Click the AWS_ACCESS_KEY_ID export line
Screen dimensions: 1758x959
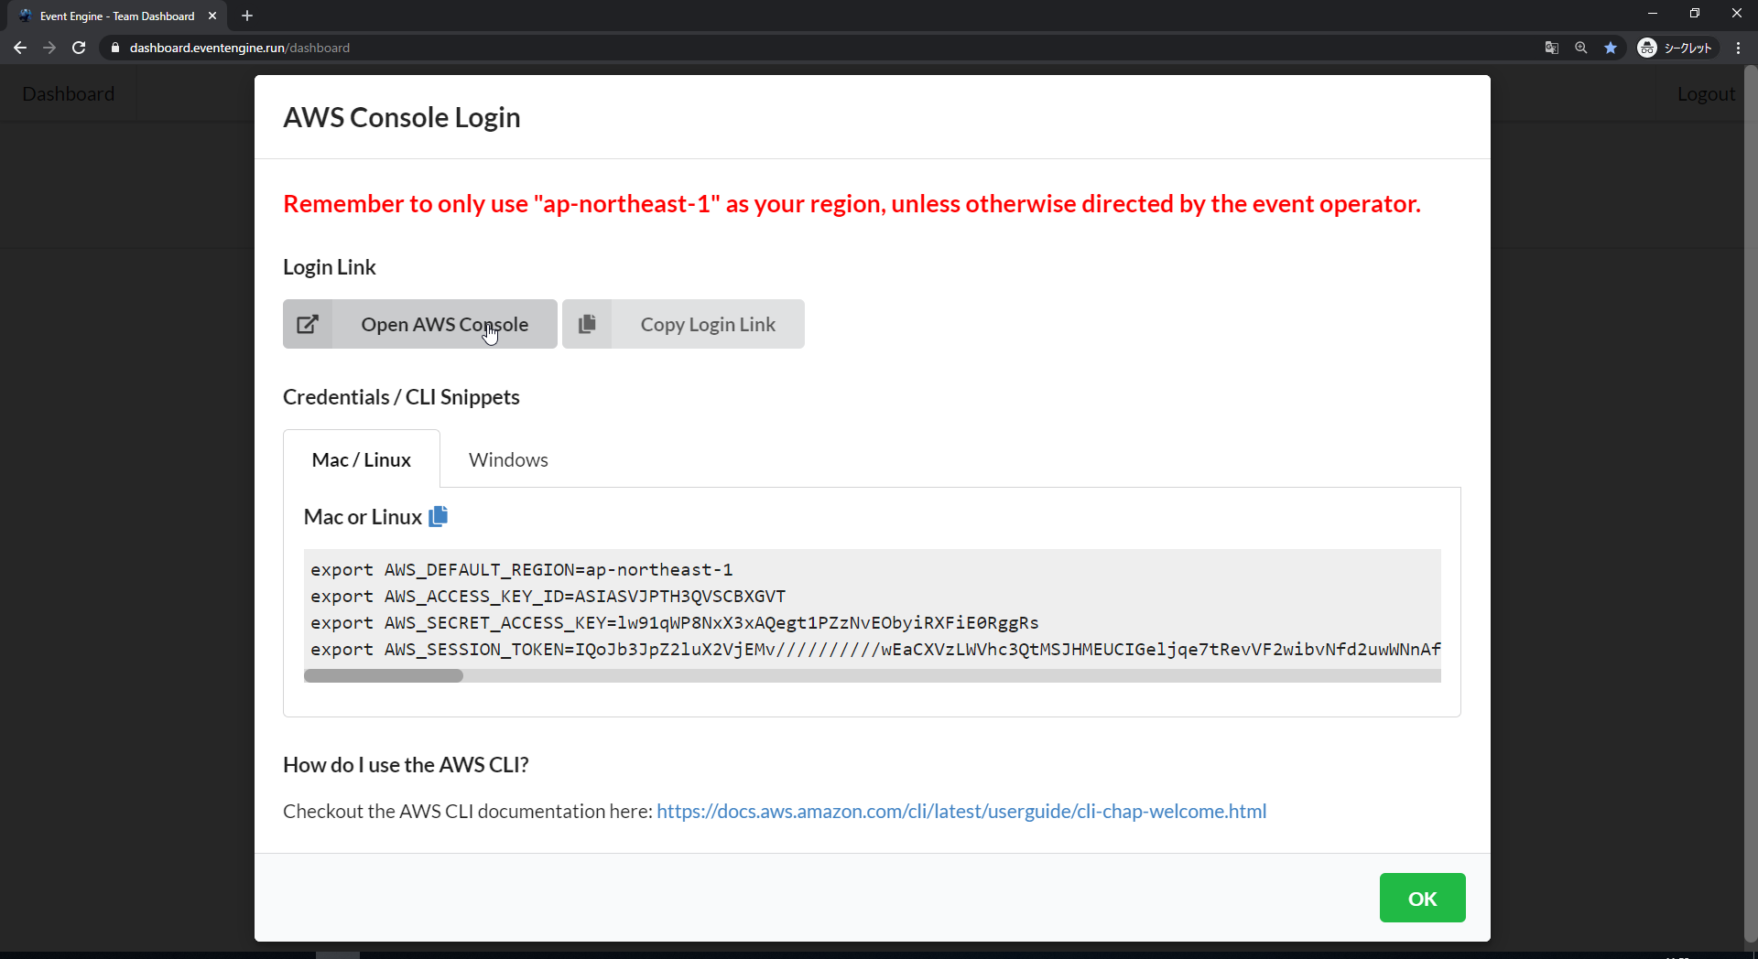pyautogui.click(x=548, y=596)
